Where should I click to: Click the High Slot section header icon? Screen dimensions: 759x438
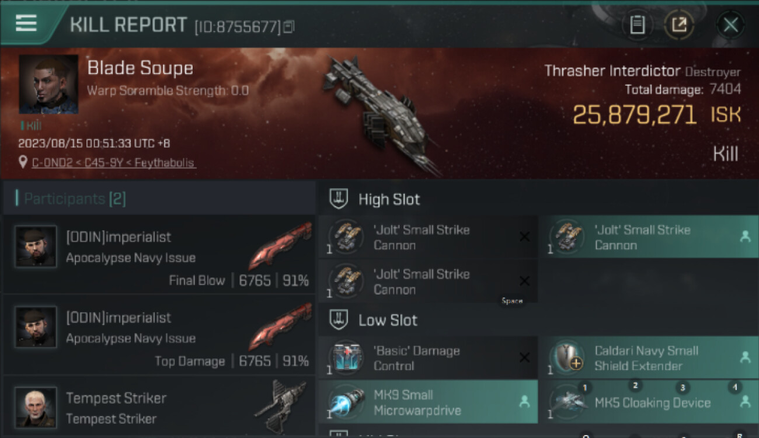pyautogui.click(x=339, y=199)
